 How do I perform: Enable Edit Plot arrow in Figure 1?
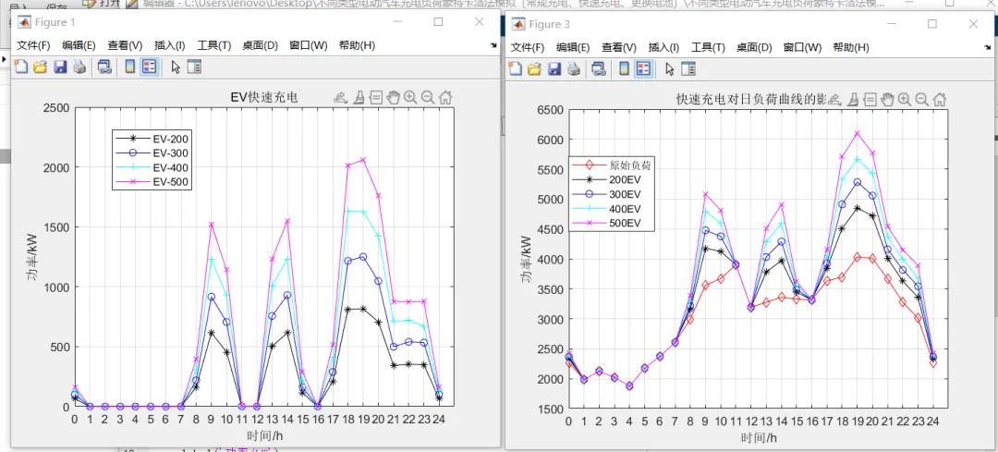(176, 67)
